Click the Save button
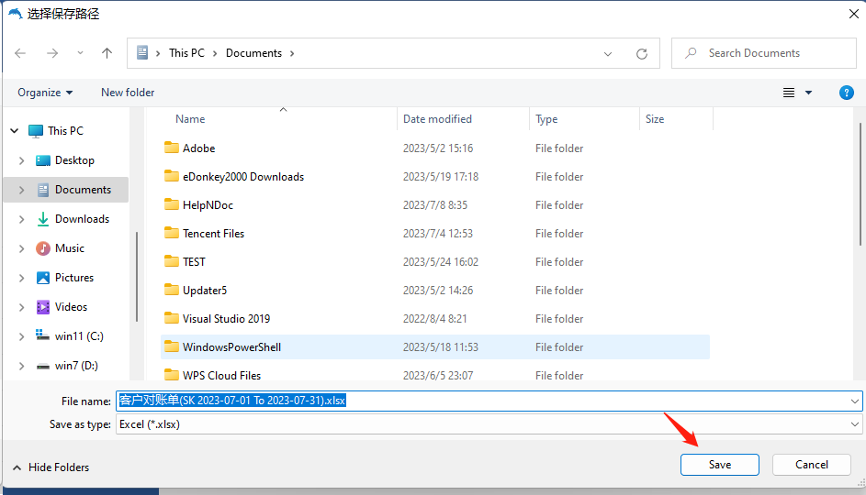 pos(719,465)
